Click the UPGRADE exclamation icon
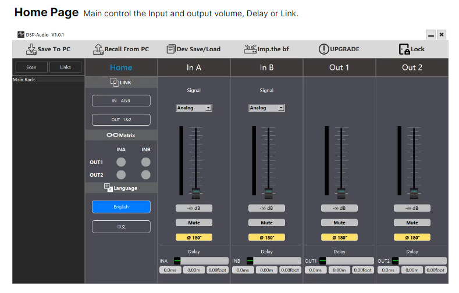The width and height of the screenshot is (459, 293). (324, 49)
